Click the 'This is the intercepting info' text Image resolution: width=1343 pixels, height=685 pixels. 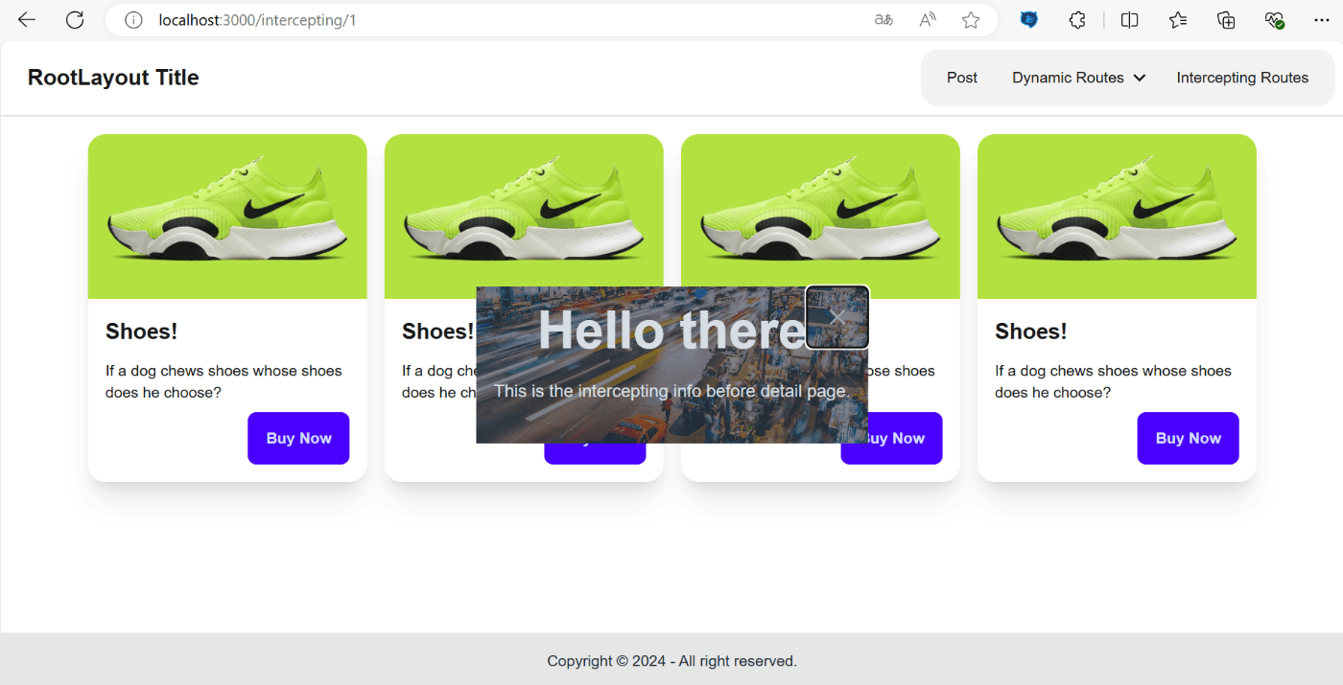click(x=671, y=391)
